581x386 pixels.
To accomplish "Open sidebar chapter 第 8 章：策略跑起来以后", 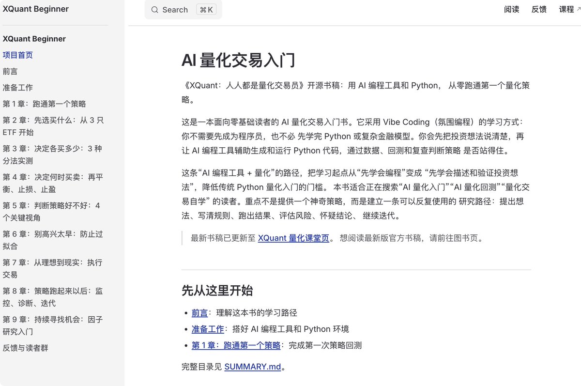I will click(53, 297).
